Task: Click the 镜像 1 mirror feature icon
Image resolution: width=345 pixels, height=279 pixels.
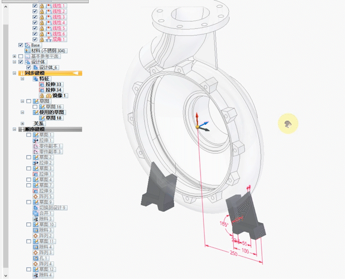Action: [x=48, y=96]
